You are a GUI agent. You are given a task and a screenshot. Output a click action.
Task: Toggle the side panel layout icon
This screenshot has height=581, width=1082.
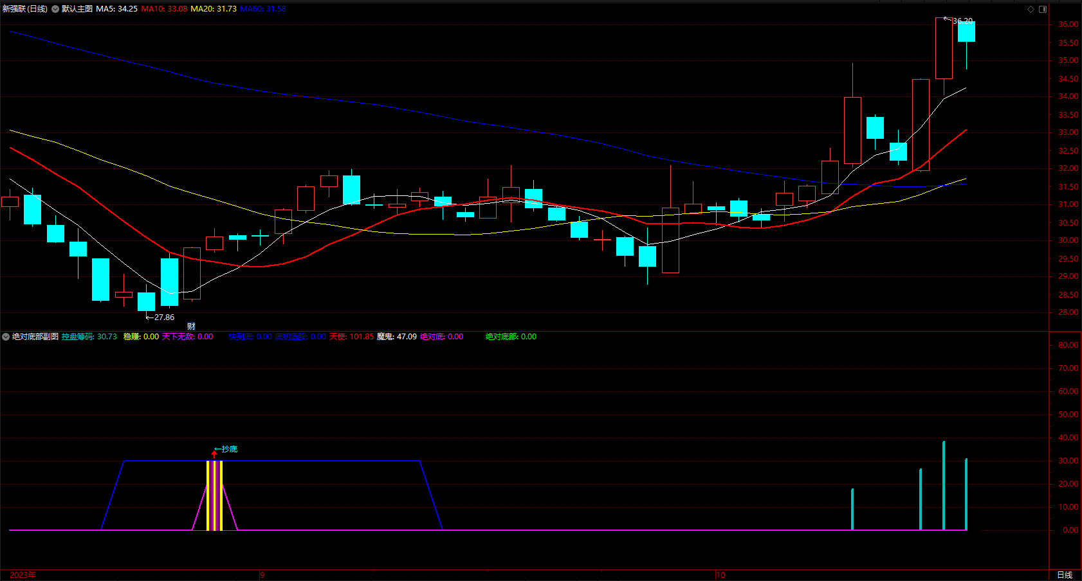point(1043,9)
